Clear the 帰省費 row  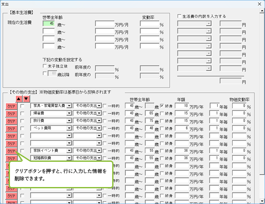[x=11, y=114]
